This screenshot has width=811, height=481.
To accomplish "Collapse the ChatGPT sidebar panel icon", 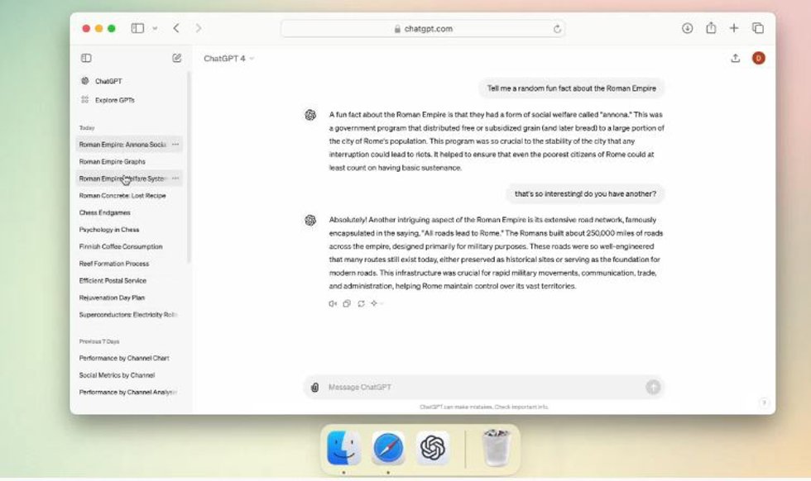I will pos(86,58).
